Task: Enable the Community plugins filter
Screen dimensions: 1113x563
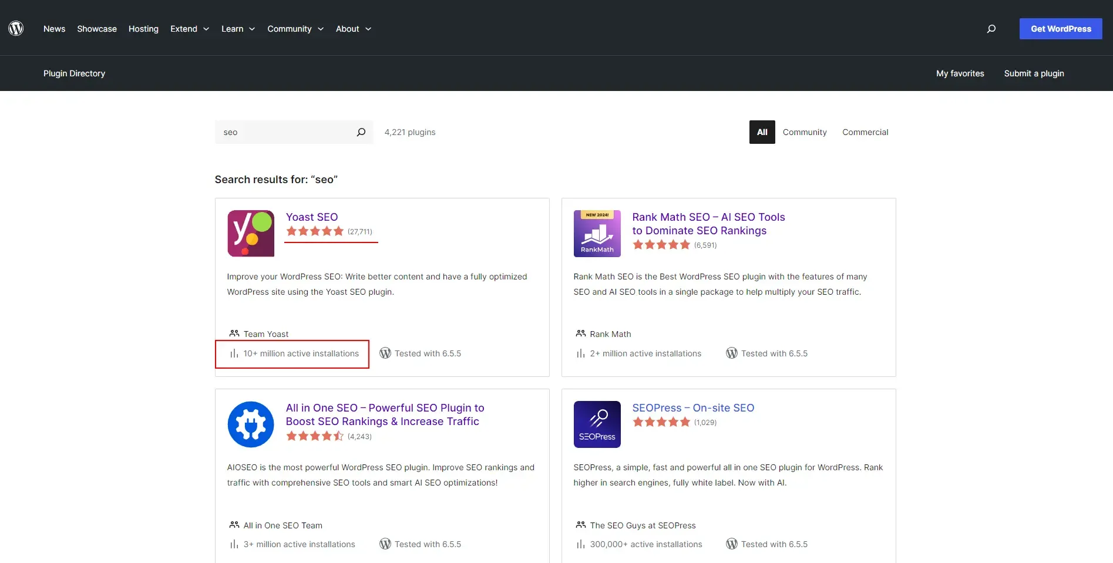Action: click(805, 132)
